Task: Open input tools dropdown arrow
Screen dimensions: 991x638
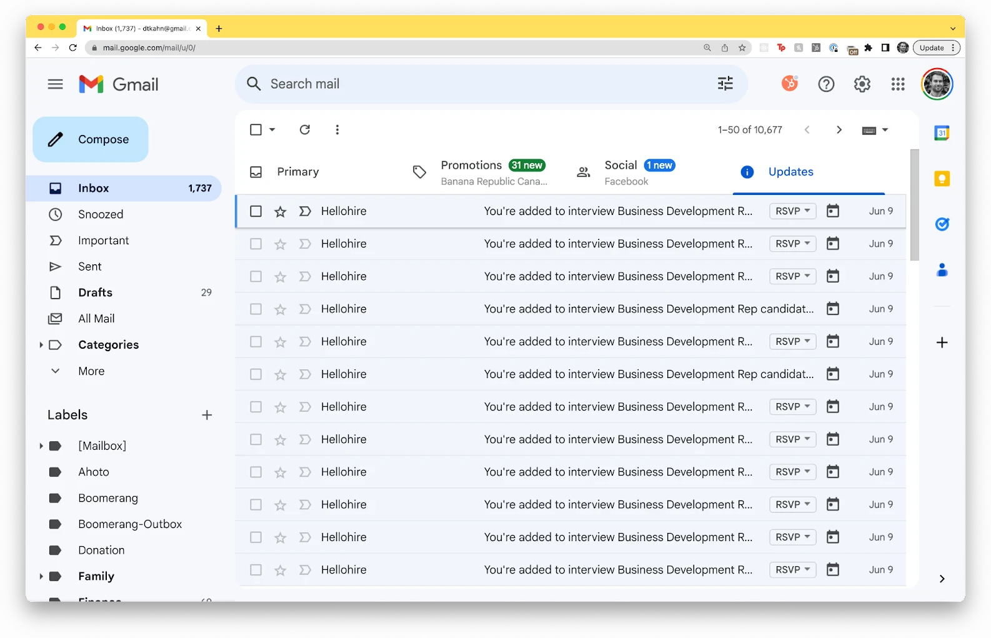Action: tap(885, 130)
